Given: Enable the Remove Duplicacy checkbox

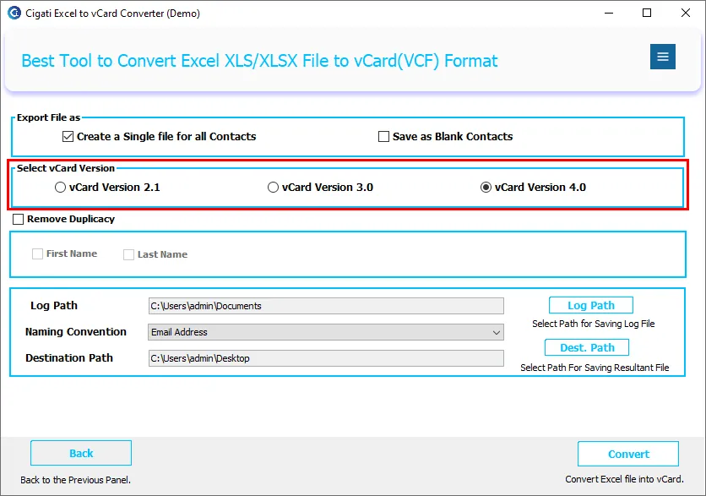Looking at the screenshot, I should tap(18, 220).
